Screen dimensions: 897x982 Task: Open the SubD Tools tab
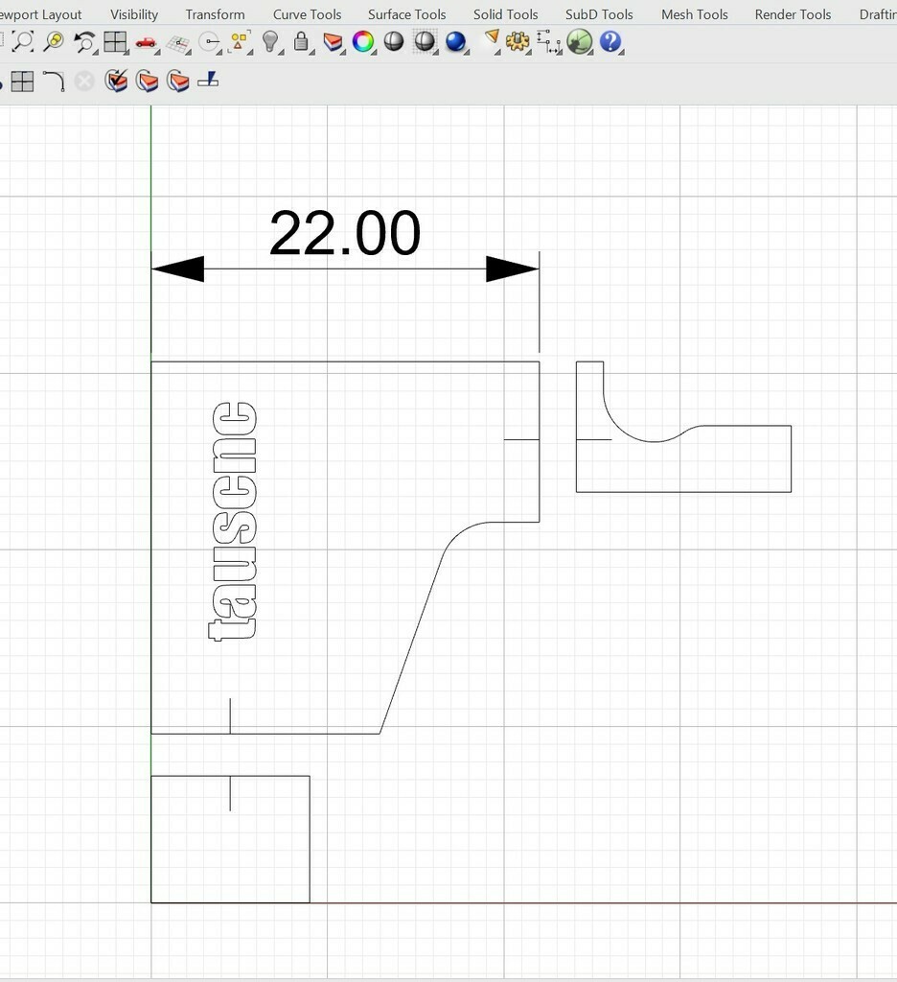pyautogui.click(x=599, y=14)
